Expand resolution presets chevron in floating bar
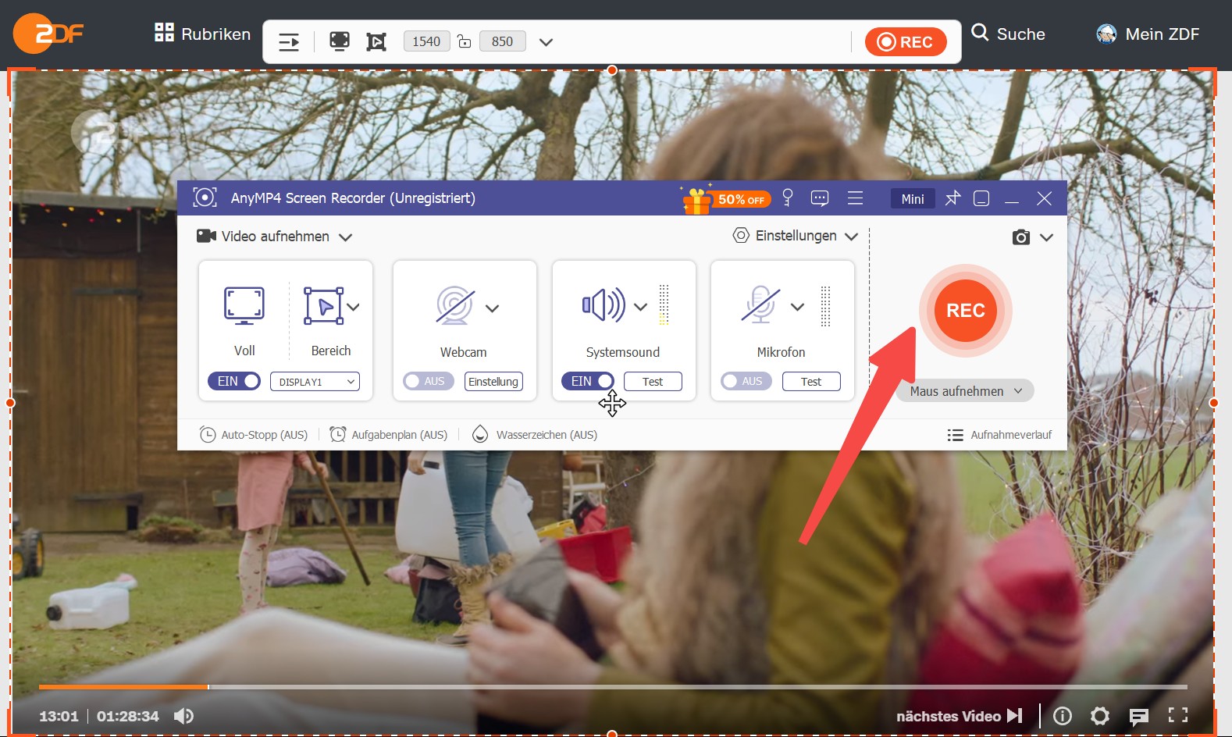Viewport: 1232px width, 737px height. (546, 42)
